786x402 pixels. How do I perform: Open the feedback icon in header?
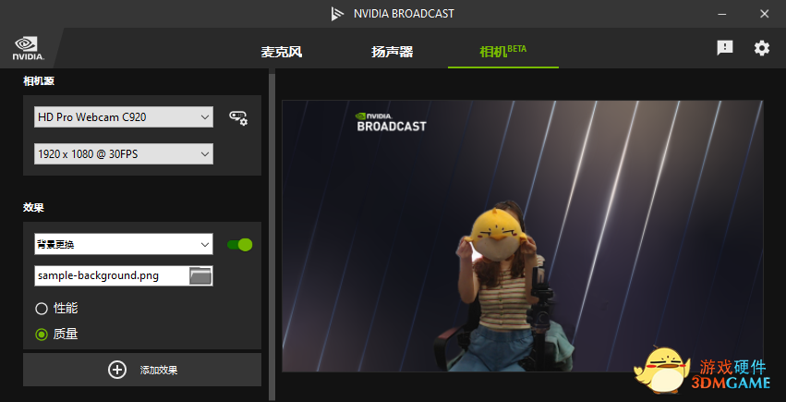725,48
